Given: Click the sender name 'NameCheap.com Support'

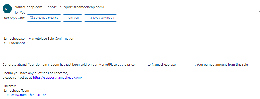Looking at the screenshot, I should coord(36,7).
